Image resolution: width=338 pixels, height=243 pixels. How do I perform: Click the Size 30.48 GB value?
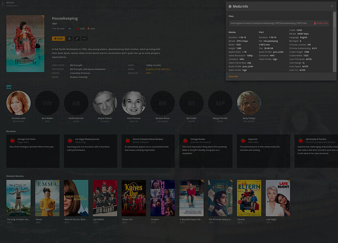tap(268, 48)
